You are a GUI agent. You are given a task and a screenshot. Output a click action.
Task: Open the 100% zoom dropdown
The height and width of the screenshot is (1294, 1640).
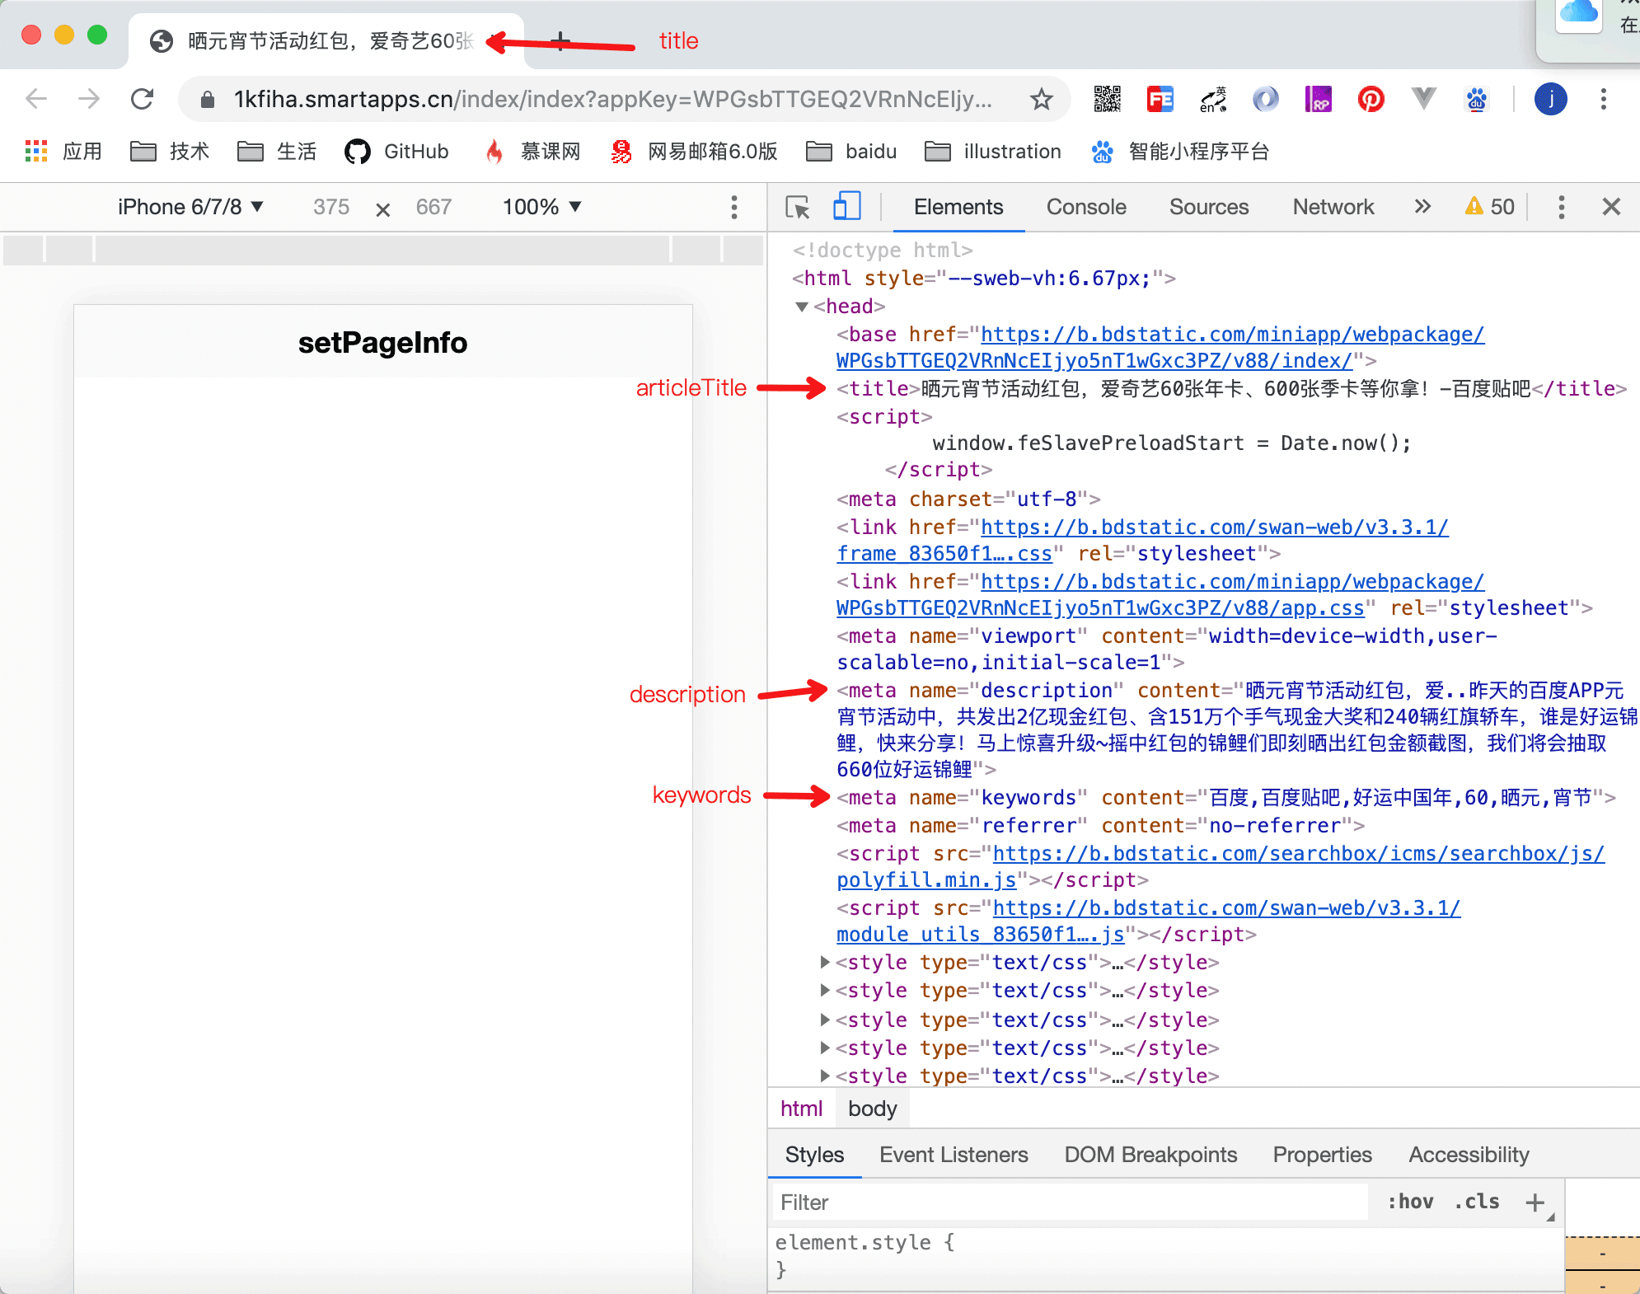[542, 207]
